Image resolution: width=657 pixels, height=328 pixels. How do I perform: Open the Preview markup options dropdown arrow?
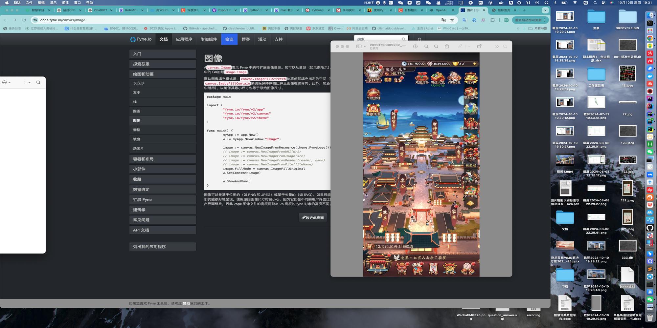click(x=469, y=47)
